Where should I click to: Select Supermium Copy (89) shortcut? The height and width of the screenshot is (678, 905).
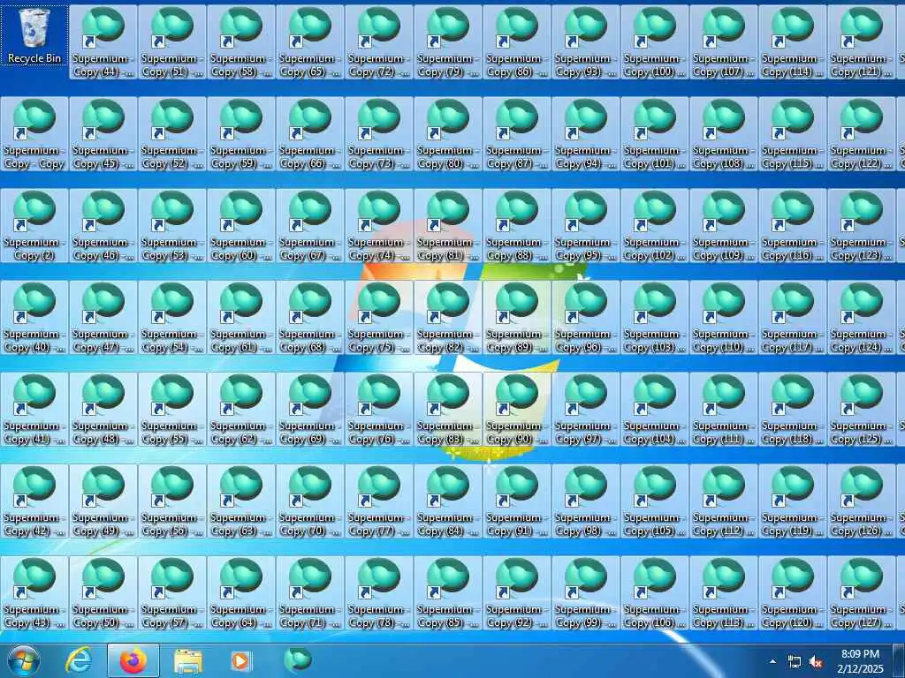click(516, 317)
